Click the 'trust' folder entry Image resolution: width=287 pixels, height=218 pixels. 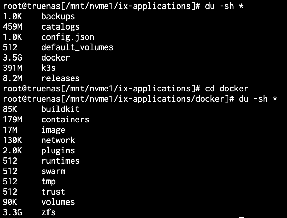click(53, 192)
